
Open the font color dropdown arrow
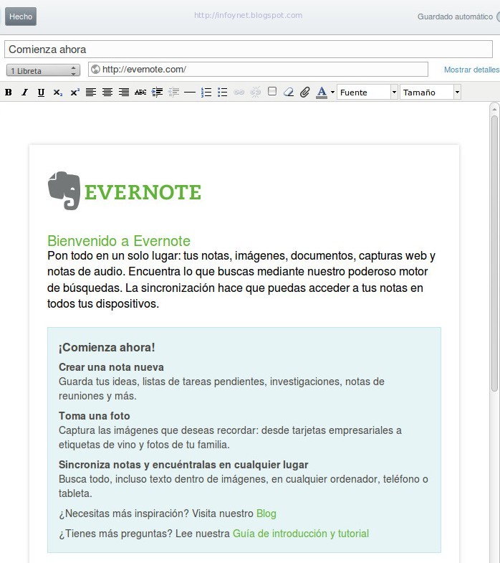[332, 93]
